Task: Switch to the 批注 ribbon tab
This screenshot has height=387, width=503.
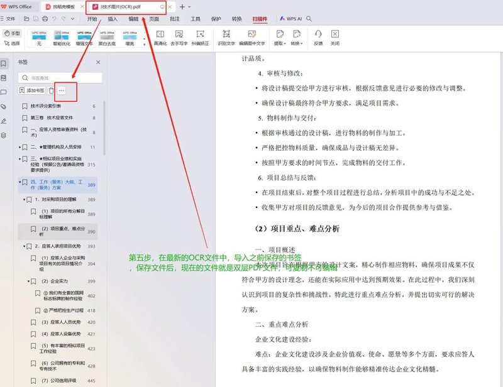Action: click(x=175, y=19)
